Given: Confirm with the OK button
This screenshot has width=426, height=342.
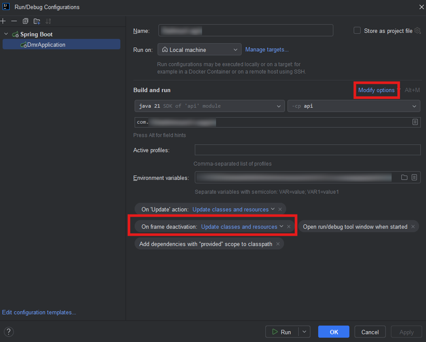Looking at the screenshot, I should tap(334, 332).
